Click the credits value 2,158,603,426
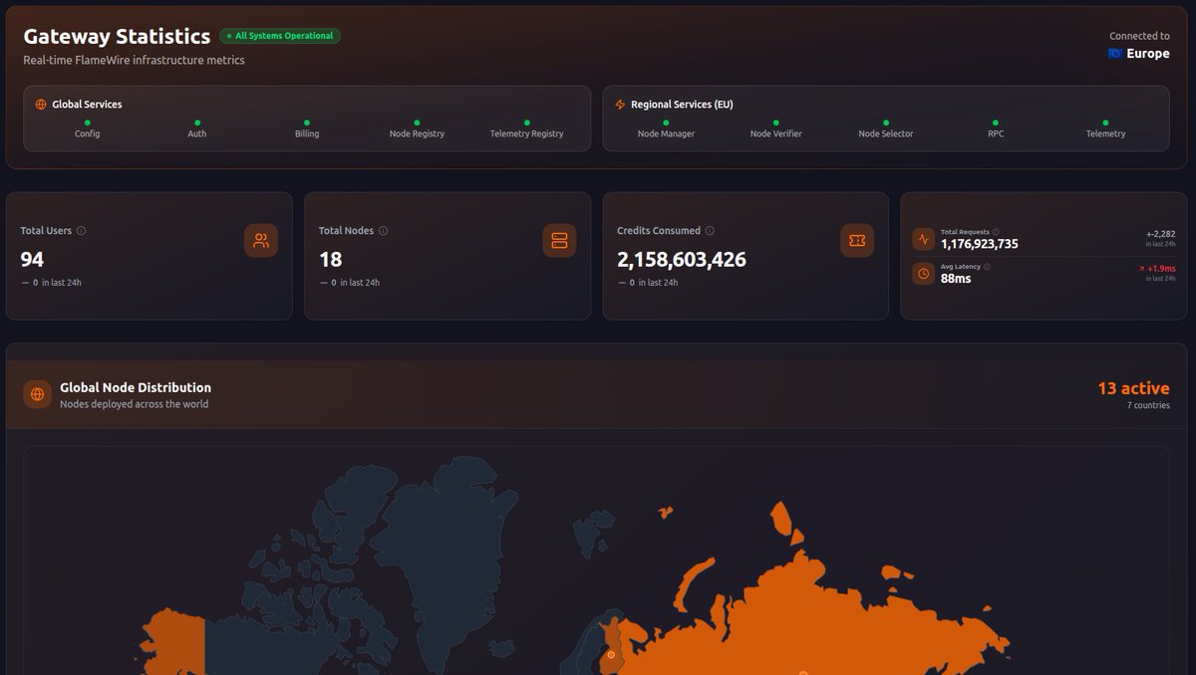The width and height of the screenshot is (1196, 675). tap(682, 260)
